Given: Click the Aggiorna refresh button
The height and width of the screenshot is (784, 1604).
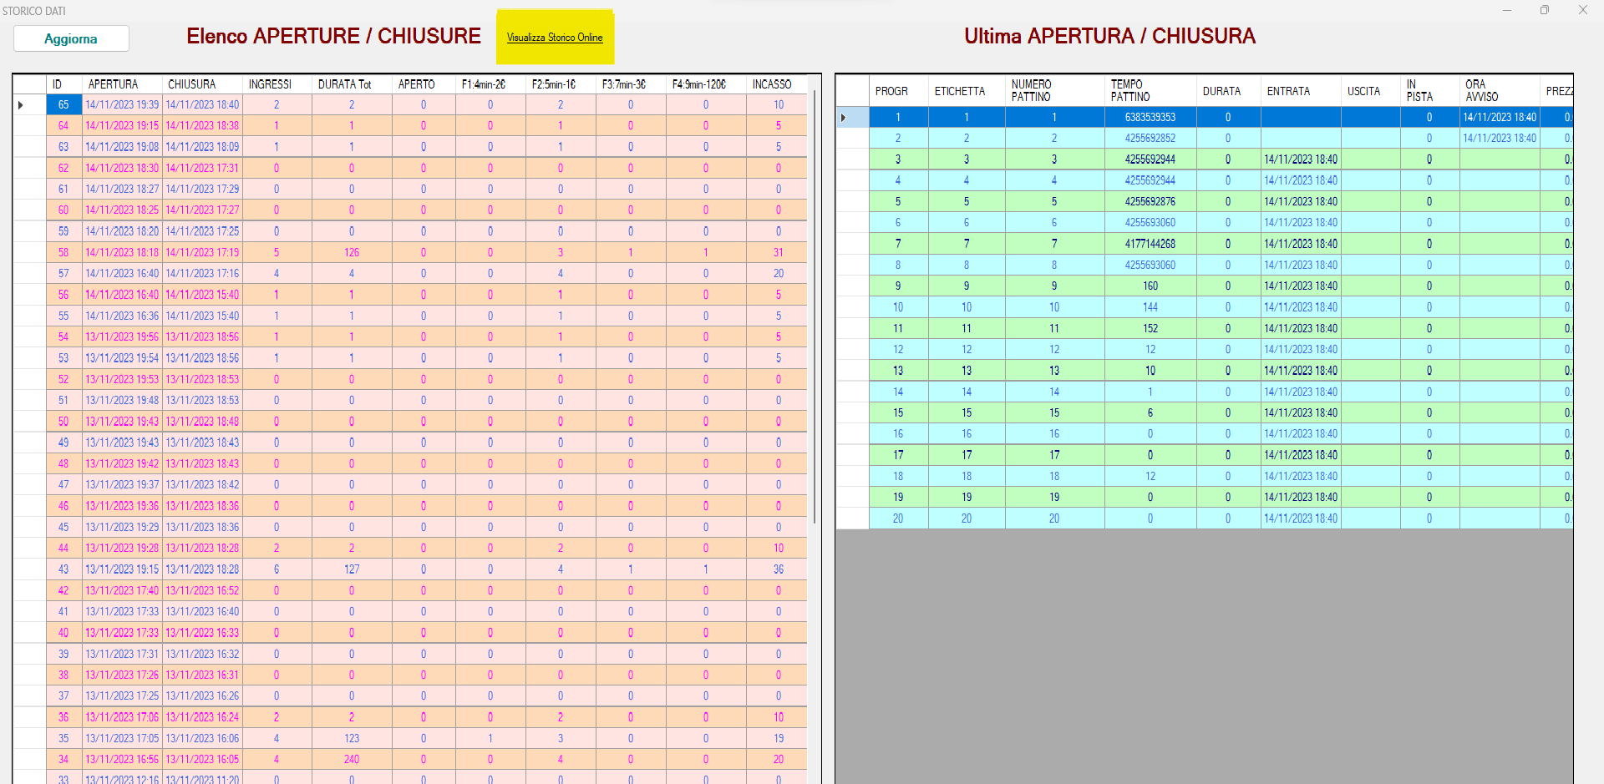Looking at the screenshot, I should pyautogui.click(x=71, y=38).
